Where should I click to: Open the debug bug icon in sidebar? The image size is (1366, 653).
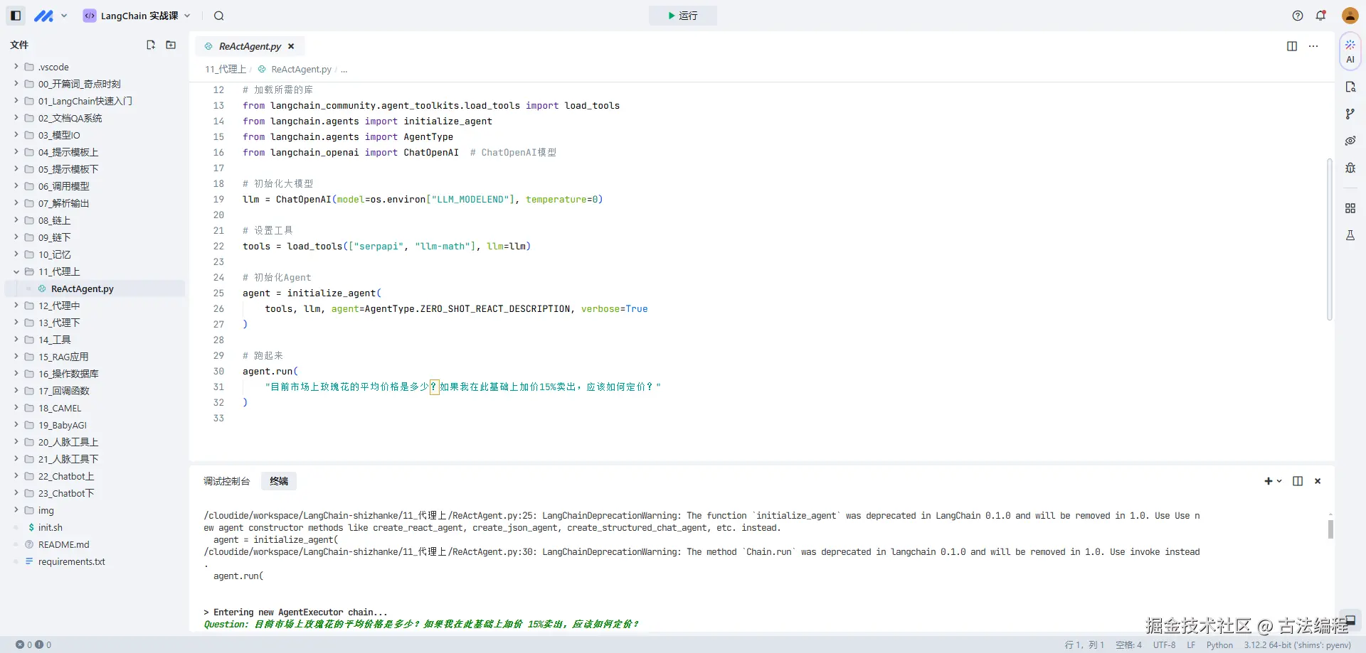[x=1350, y=168]
